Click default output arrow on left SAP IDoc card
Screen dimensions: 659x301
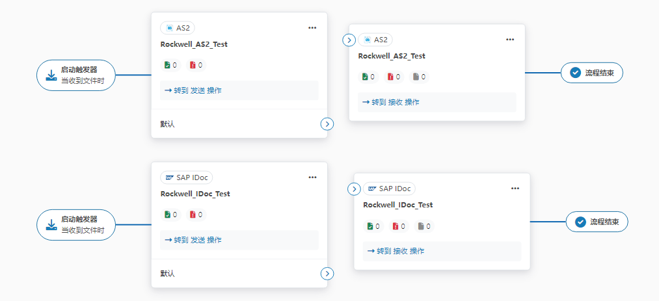[x=327, y=274]
